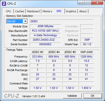
Task: Click the tRAS value 20
Action: [38, 74]
